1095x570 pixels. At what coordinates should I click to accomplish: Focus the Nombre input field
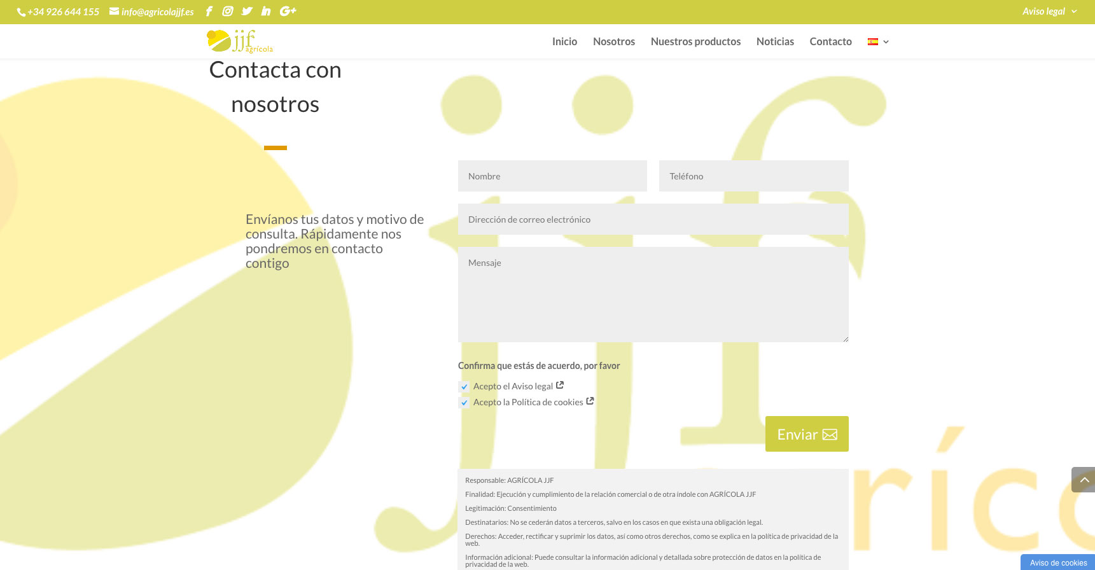tap(552, 176)
